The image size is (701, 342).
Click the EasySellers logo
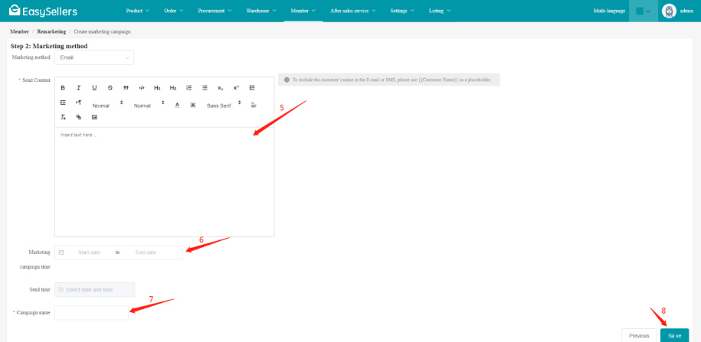[x=44, y=11]
